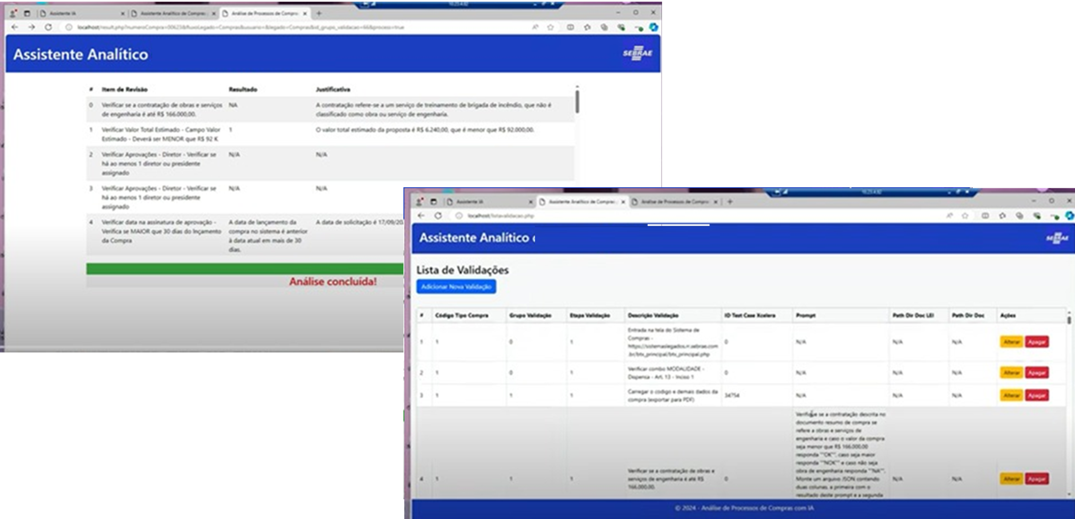The height and width of the screenshot is (519, 1075).
Task: Switch to Assistente IA tab in upper window
Action: point(63,13)
